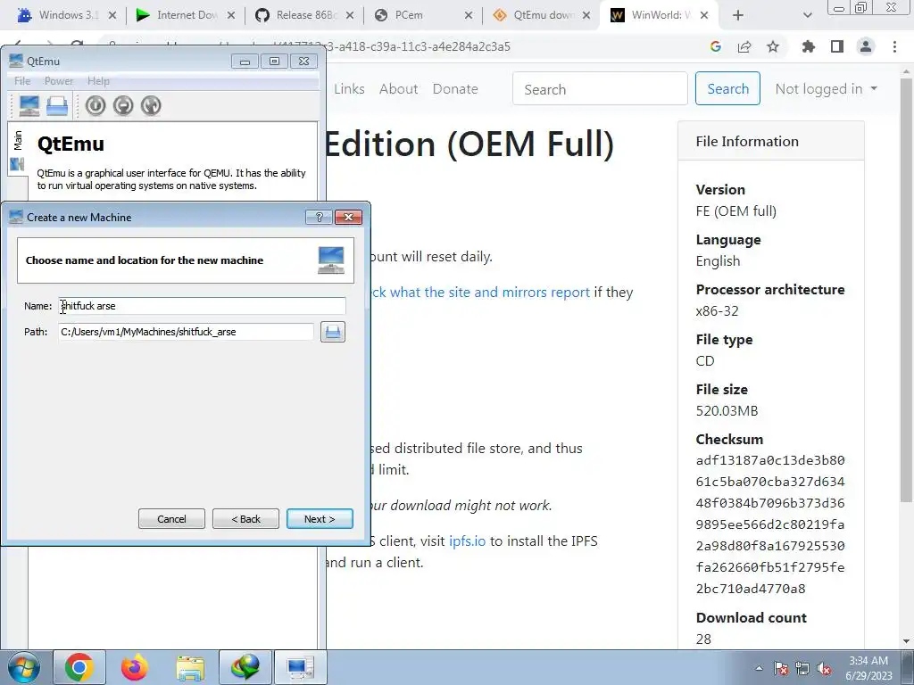This screenshot has height=685, width=914.
Task: Open the Help menu in QtEmu
Action: tap(98, 81)
